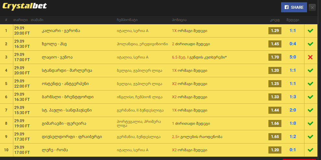
Task: Select the match ოსტენდე - ანტვერპენი
Action: [65, 84]
